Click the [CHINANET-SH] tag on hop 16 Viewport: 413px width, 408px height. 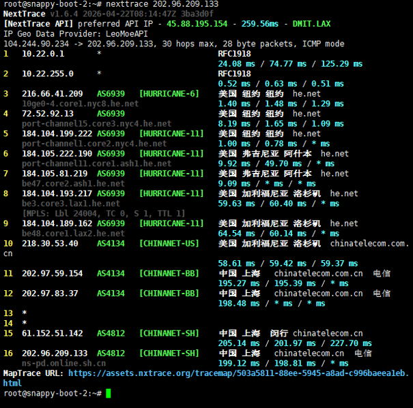tap(169, 354)
